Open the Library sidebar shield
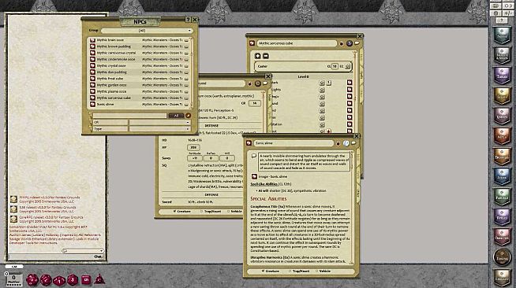Image resolution: width=516 pixels, height=288 pixels. pyautogui.click(x=502, y=278)
